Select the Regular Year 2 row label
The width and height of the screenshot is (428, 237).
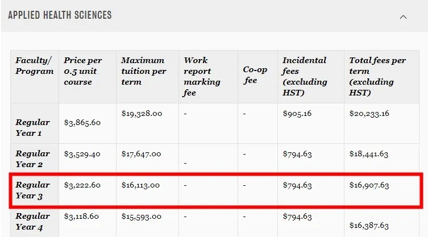point(33,159)
